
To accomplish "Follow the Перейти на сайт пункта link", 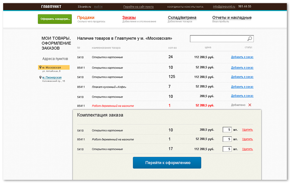I will pyautogui.click(x=138, y=7).
